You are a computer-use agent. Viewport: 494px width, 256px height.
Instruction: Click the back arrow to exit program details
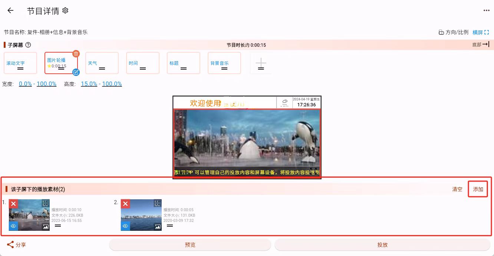click(10, 10)
